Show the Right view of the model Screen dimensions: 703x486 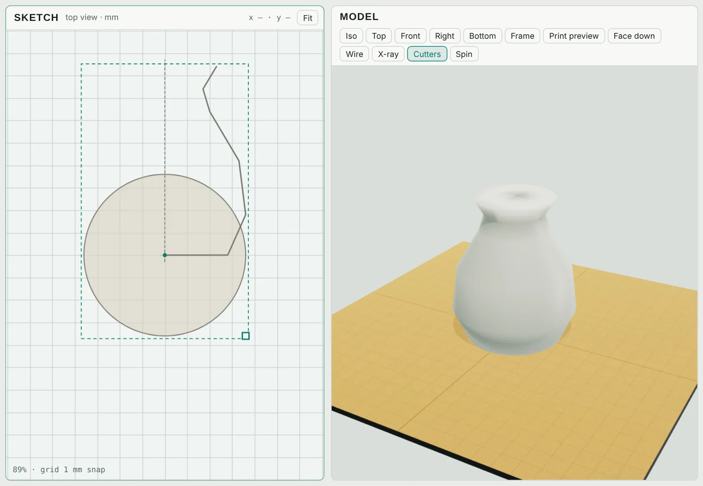[444, 36]
